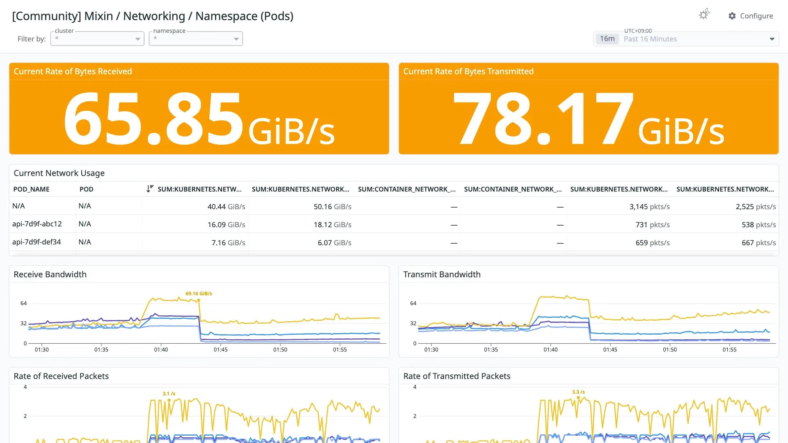Viewport: 788px width, 443px height.
Task: Click the 6.07 GiB/s table value
Action: coord(334,243)
